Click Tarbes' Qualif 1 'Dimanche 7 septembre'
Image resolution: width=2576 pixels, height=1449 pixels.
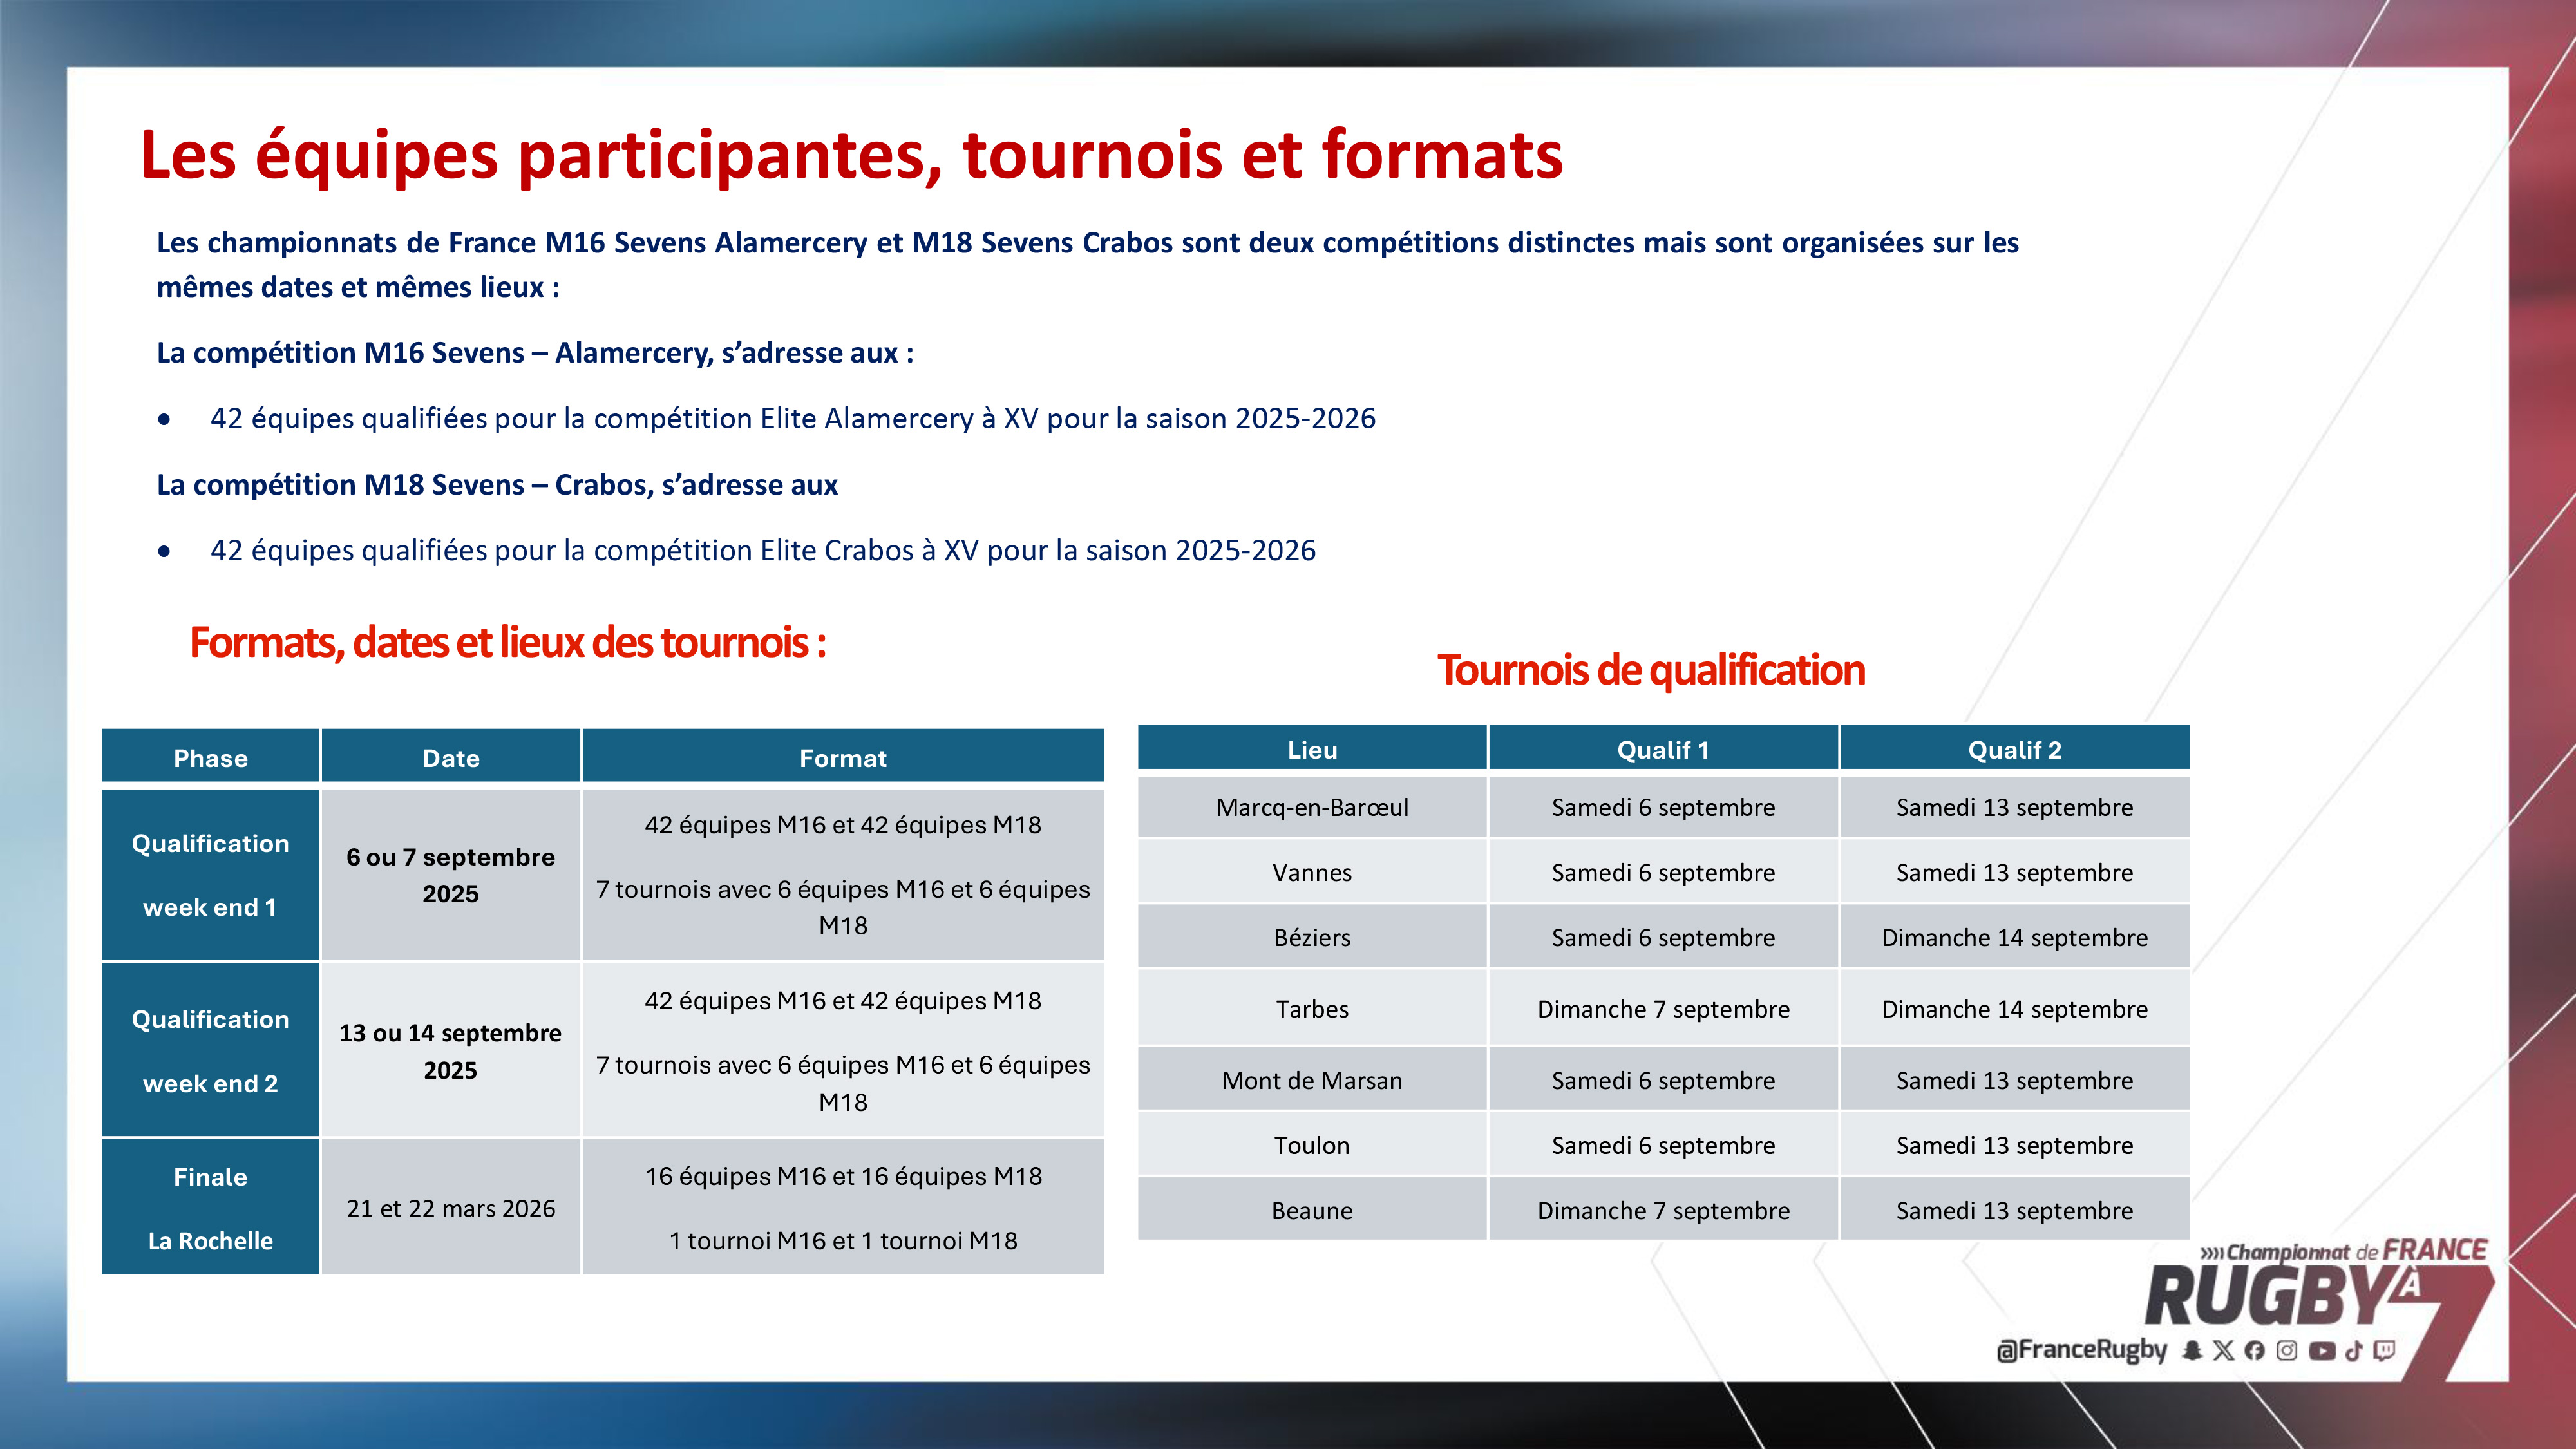(1663, 1008)
